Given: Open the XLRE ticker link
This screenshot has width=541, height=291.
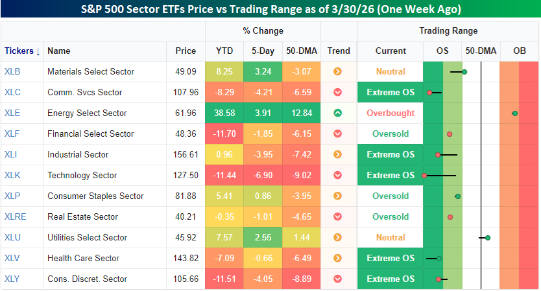Looking at the screenshot, I should tap(16, 216).
